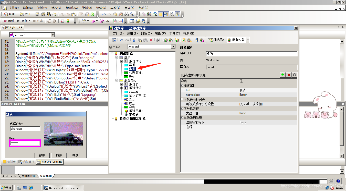Switch to the 专家视图 tab

(45, 176)
